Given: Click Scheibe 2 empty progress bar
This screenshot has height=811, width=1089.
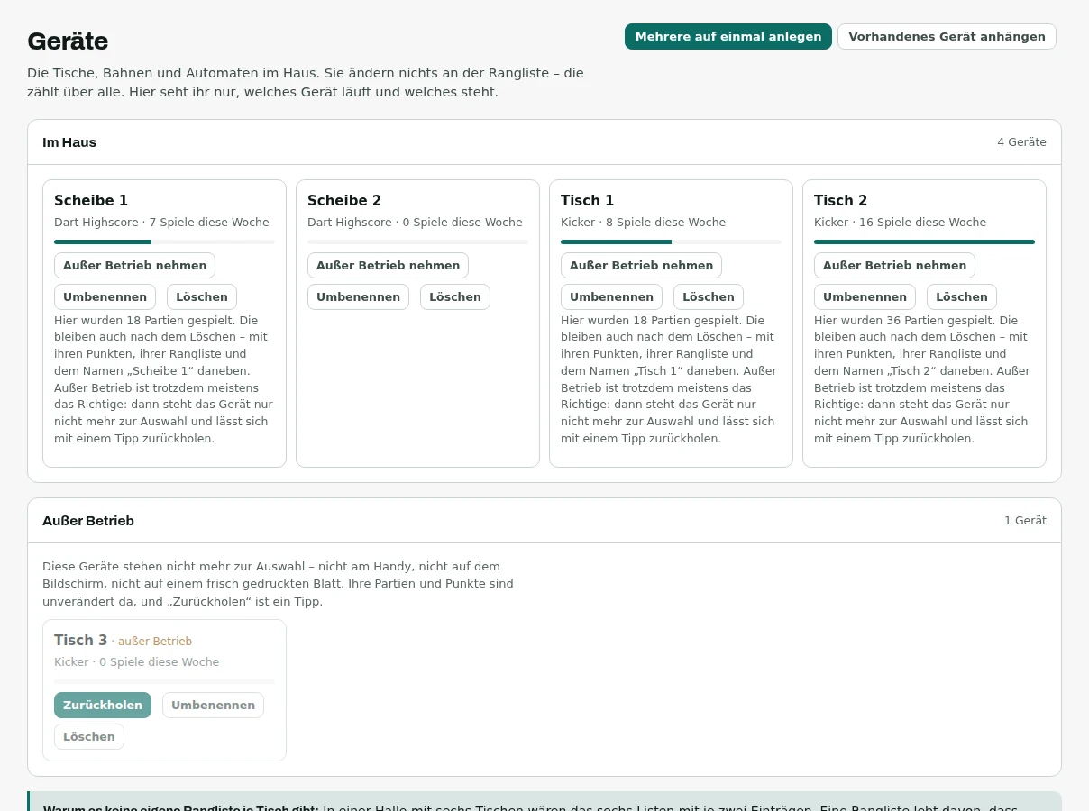Looking at the screenshot, I should (x=417, y=241).
